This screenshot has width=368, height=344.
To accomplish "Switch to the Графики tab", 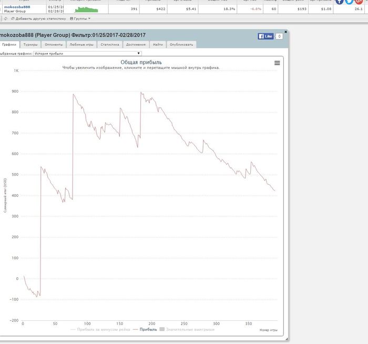I will pos(9,44).
